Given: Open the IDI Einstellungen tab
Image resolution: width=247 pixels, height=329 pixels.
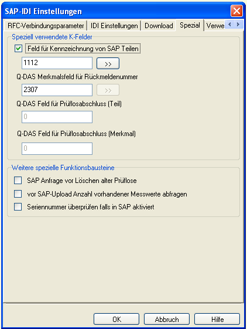Looking at the screenshot, I should click(114, 26).
